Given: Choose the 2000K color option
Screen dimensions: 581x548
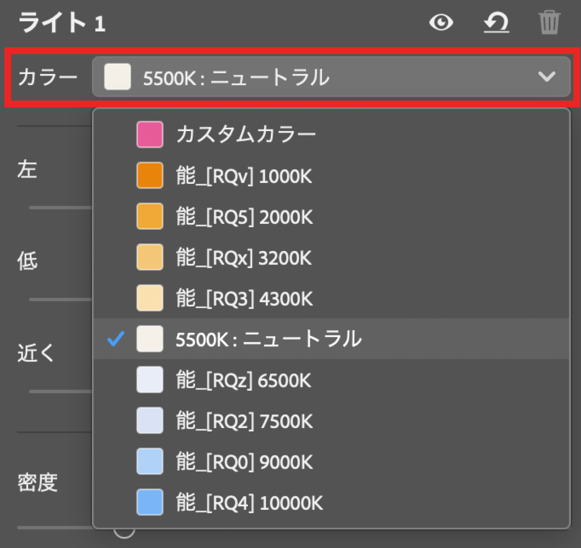Looking at the screenshot, I should pyautogui.click(x=331, y=216).
